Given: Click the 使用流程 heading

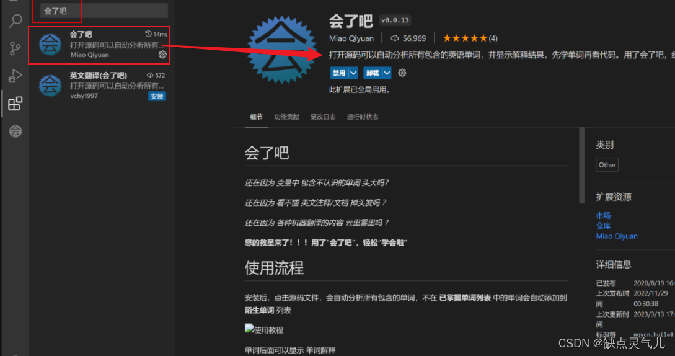Looking at the screenshot, I should [274, 268].
